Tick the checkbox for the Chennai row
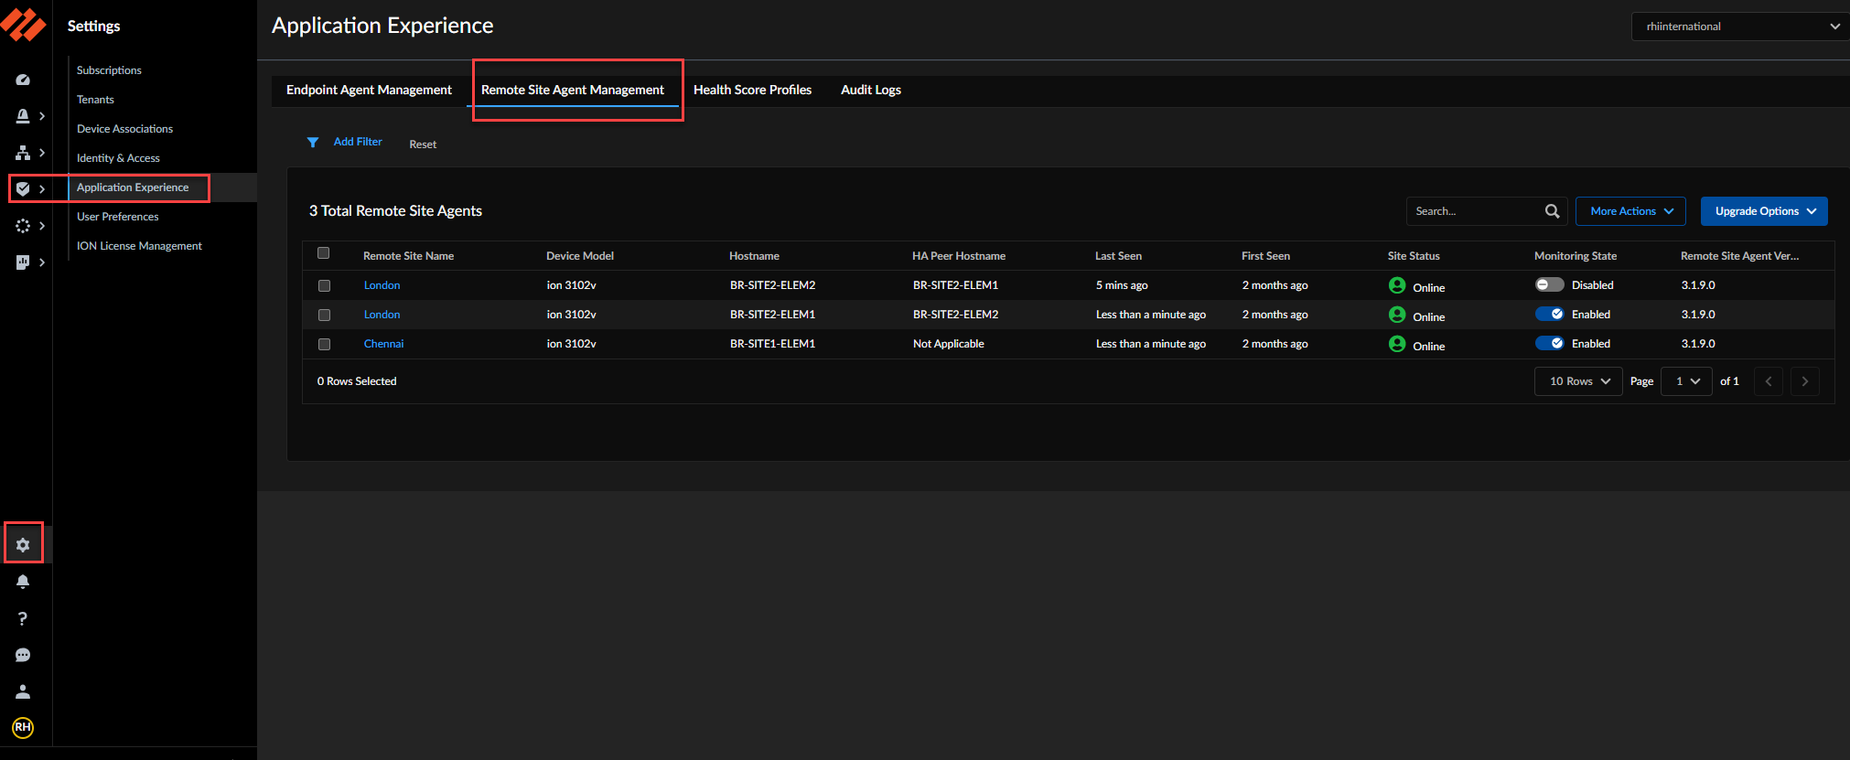The height and width of the screenshot is (760, 1850). click(324, 345)
